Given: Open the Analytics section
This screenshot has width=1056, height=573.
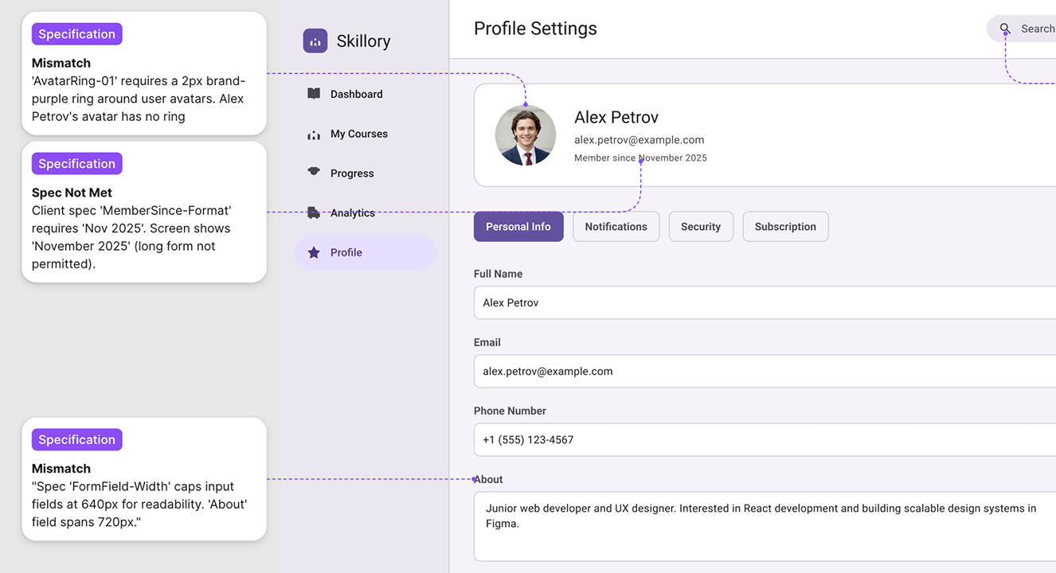Looking at the screenshot, I should tap(366, 212).
